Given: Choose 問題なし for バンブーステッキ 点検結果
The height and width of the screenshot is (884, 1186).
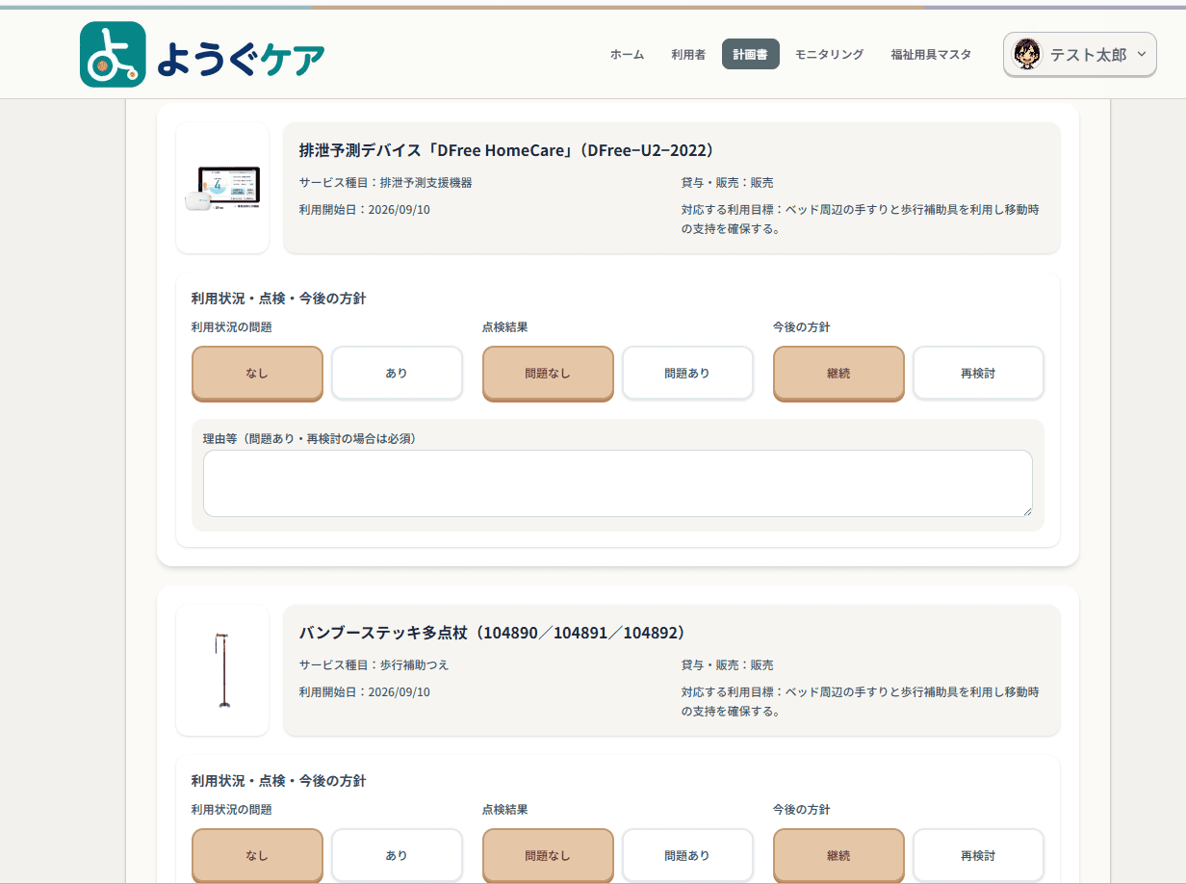Looking at the screenshot, I should point(548,855).
